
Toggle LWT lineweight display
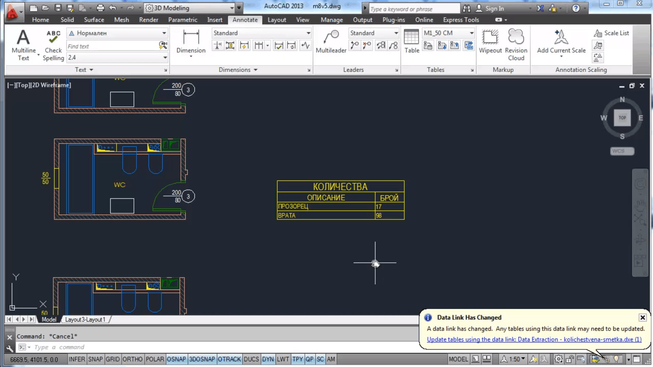pyautogui.click(x=283, y=359)
